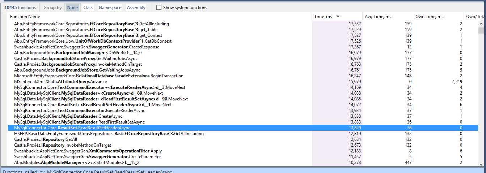Select the BackgroundJobManager.<DoWork>b__14_0 row

coord(243,53)
